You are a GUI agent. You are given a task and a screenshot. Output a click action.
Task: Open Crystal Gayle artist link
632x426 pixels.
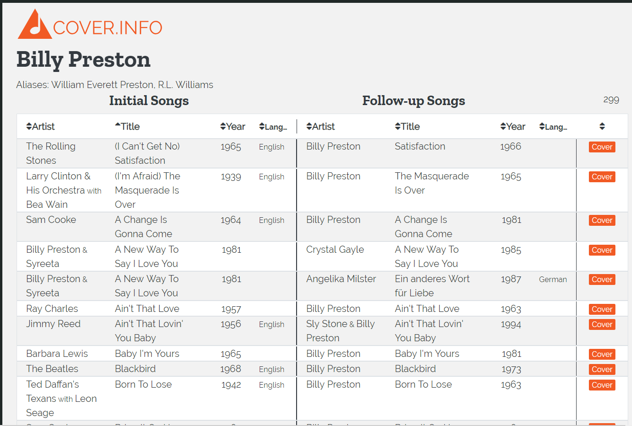(335, 249)
